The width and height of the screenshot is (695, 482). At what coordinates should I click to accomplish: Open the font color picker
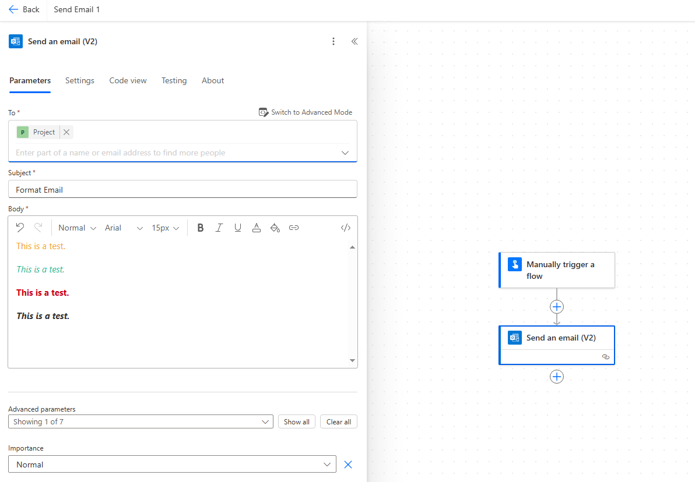[256, 228]
